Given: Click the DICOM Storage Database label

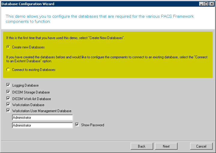Looking at the screenshot, I should [x=31, y=92].
